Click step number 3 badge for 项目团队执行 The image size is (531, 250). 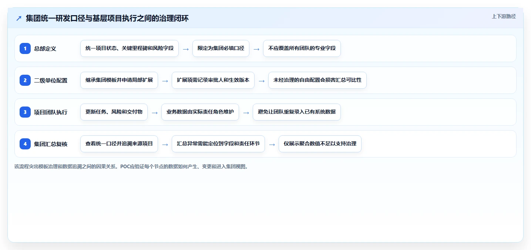[x=25, y=112]
